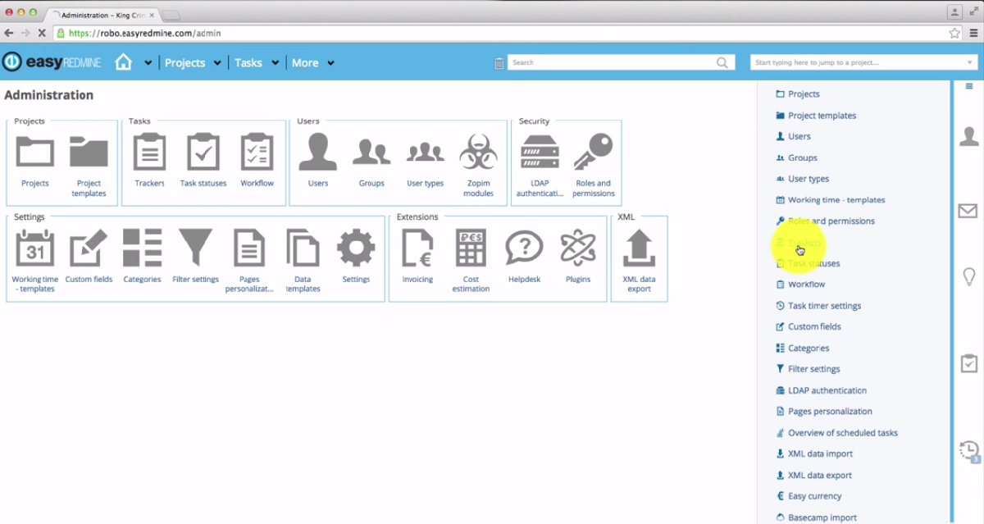Expand the dropdown arrow next to home
This screenshot has width=984, height=524.
[148, 63]
